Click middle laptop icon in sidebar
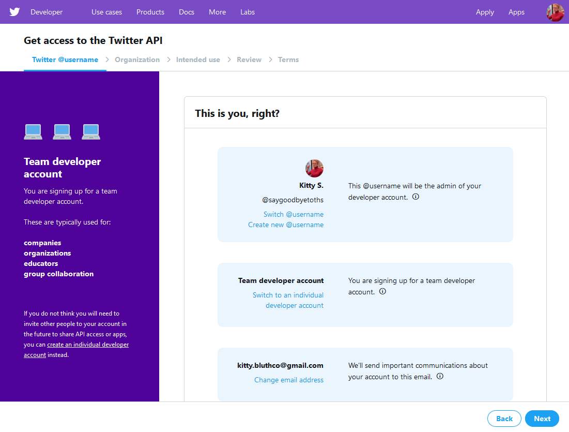The width and height of the screenshot is (569, 432). pyautogui.click(x=62, y=132)
